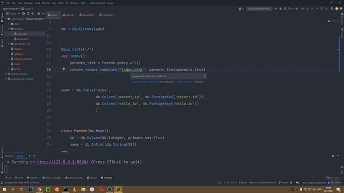Open the Add Configuration dropdown
Screen dimensions: 344x193
(259, 9)
